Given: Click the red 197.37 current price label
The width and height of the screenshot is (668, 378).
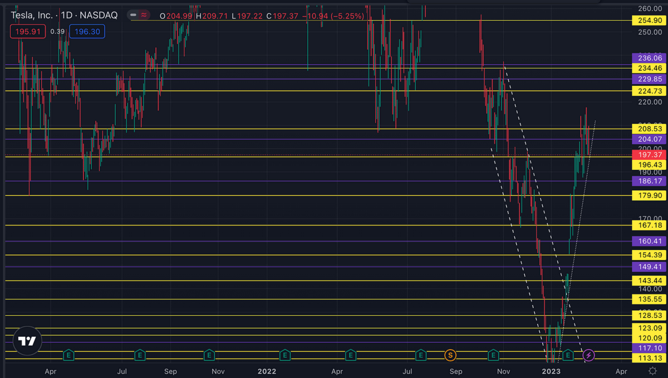Looking at the screenshot, I should (649, 154).
